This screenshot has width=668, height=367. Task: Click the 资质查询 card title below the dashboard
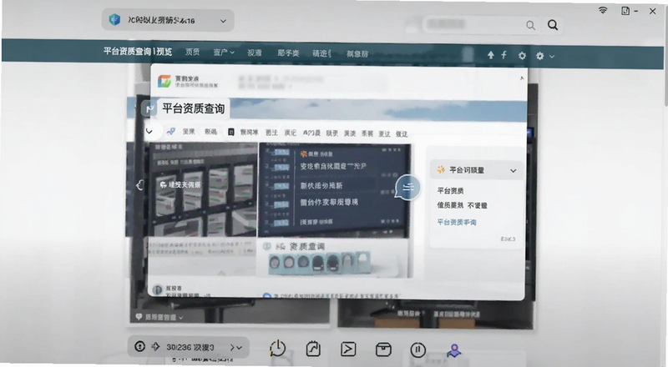306,246
